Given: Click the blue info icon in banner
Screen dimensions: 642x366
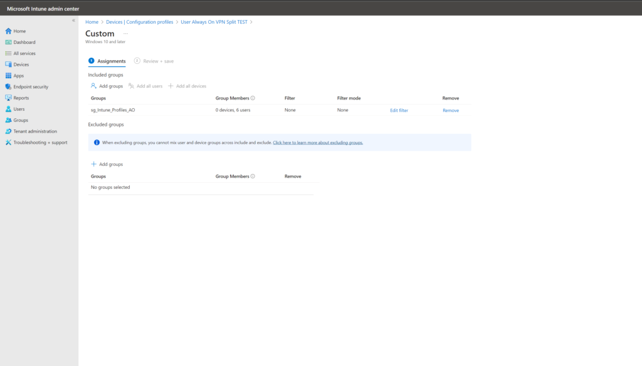Looking at the screenshot, I should pos(97,143).
